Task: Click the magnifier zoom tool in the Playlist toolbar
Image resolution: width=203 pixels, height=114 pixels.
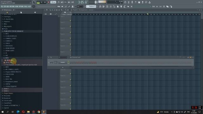Action: (x=66, y=10)
